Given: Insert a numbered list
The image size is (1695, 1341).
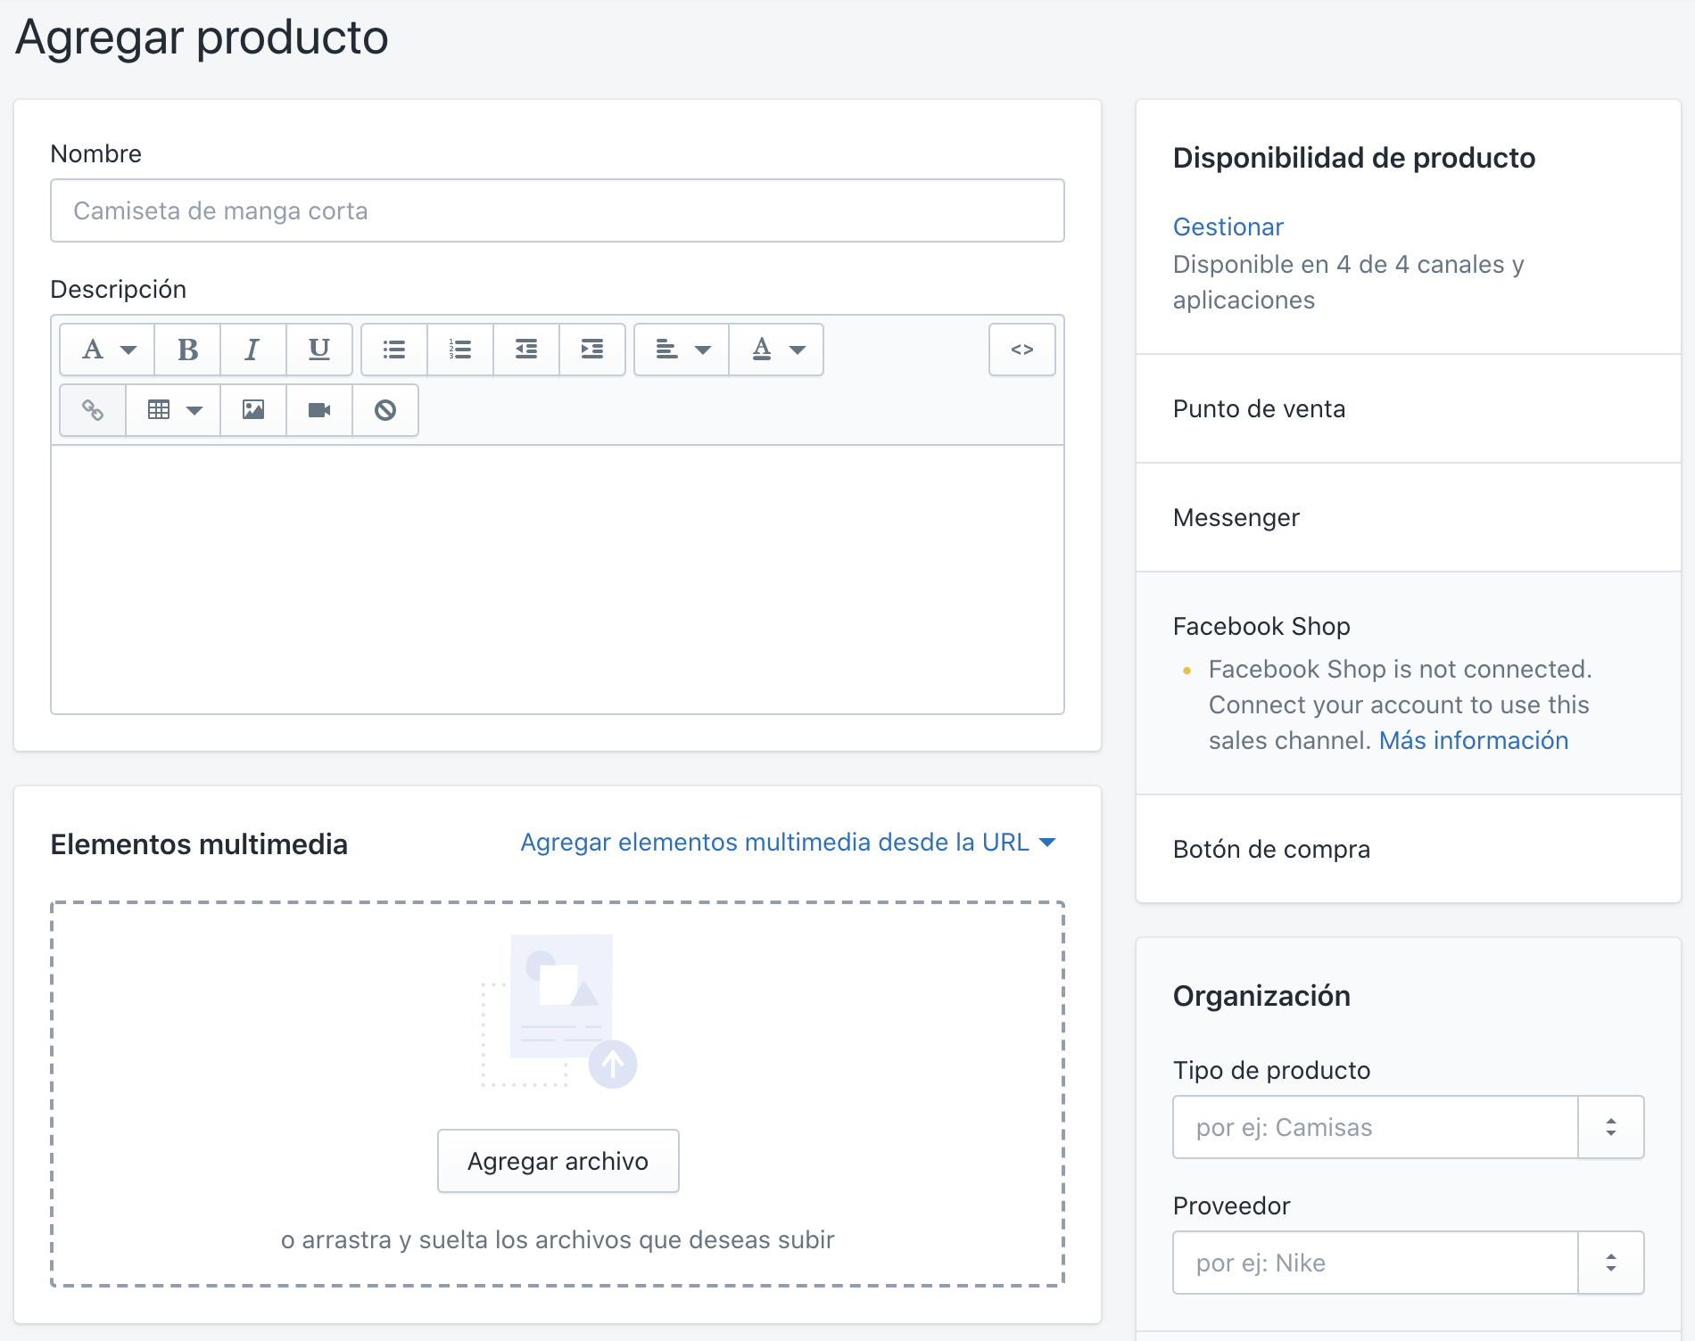Looking at the screenshot, I should point(460,350).
